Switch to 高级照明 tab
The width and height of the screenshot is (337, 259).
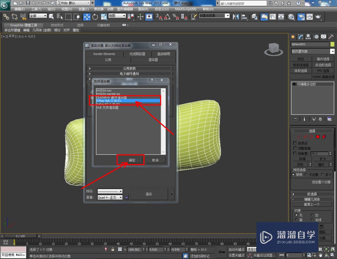(163, 54)
